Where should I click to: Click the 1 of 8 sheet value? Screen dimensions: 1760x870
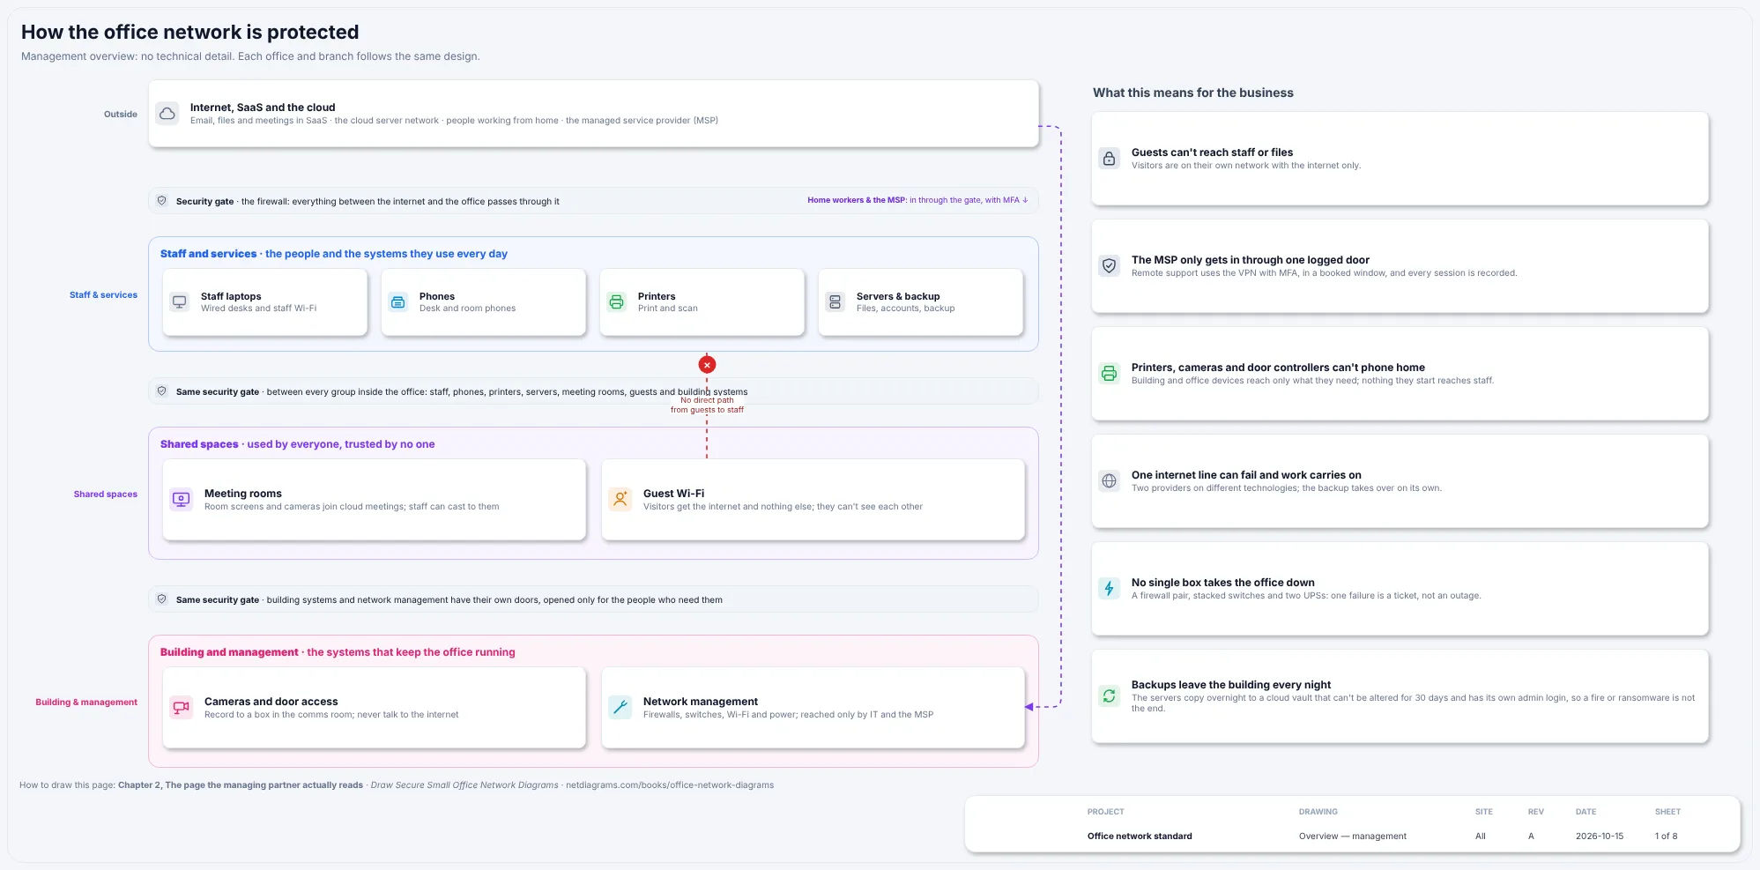1667,837
